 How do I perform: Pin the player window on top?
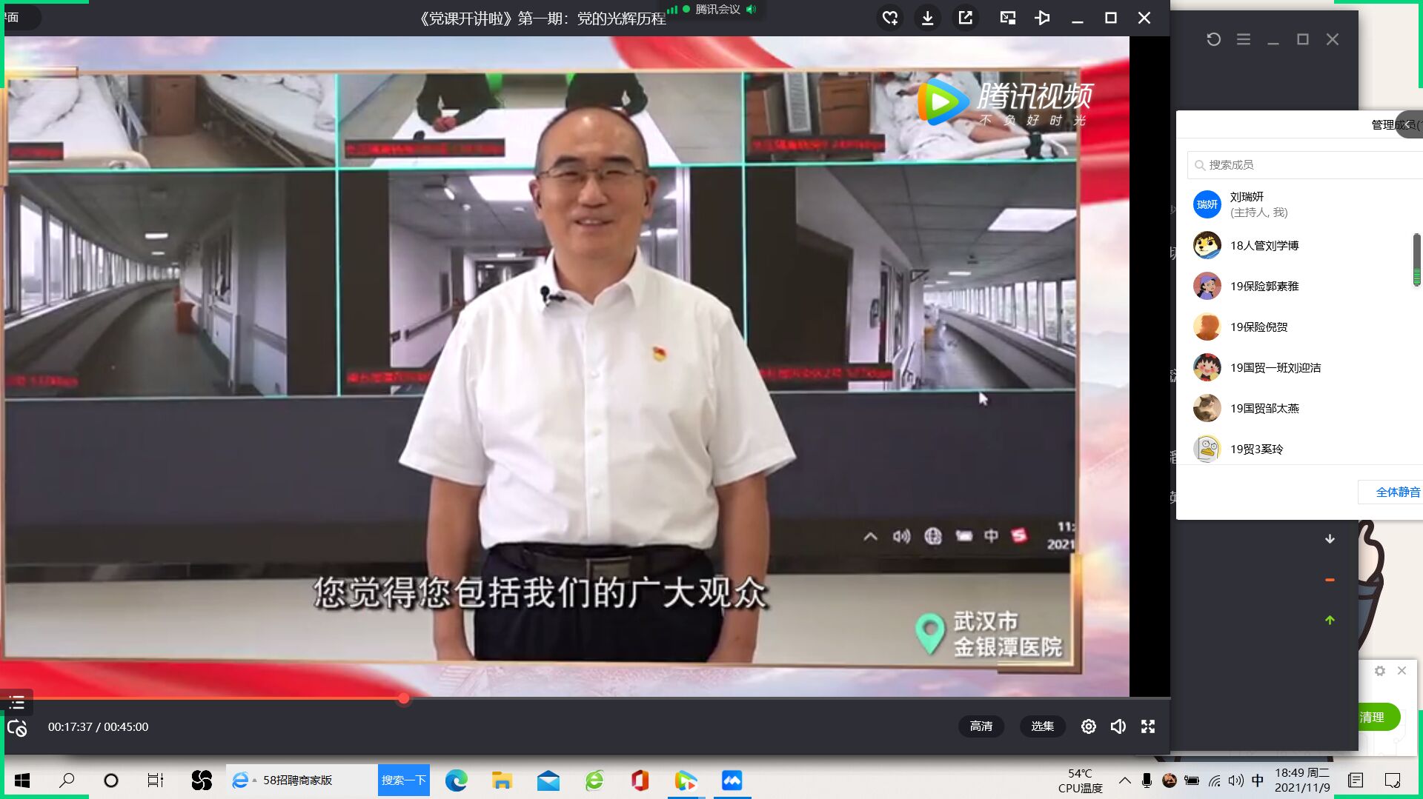(1042, 18)
